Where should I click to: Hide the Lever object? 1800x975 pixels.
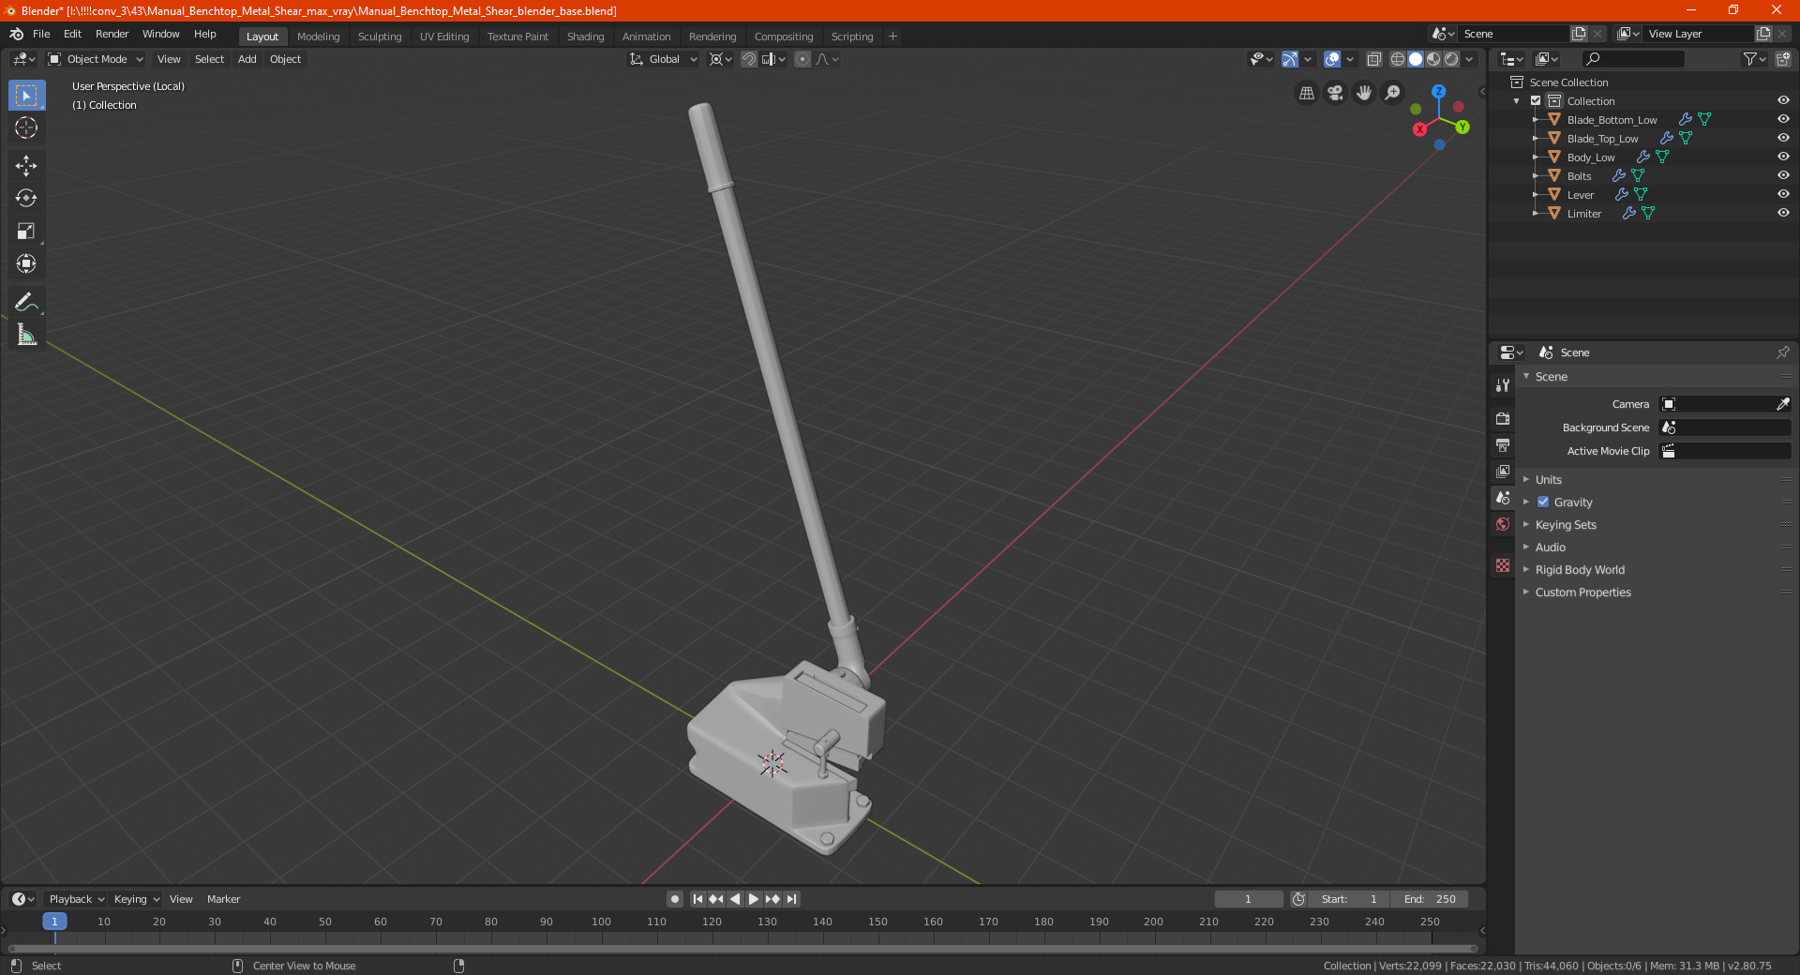pos(1782,194)
